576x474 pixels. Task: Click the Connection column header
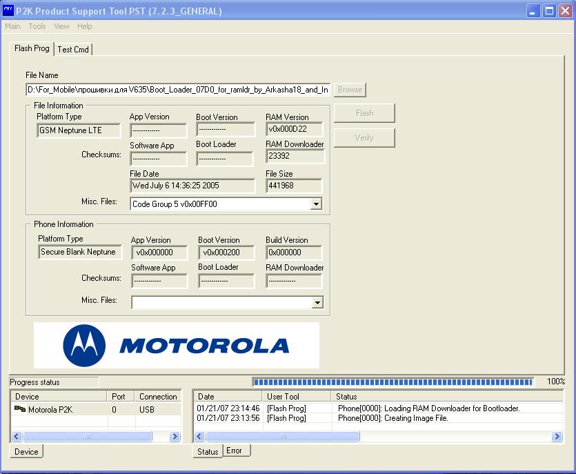(x=158, y=397)
